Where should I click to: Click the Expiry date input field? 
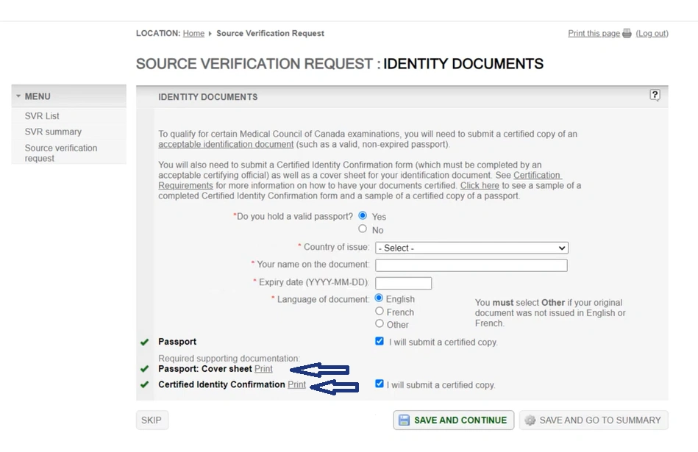(x=403, y=283)
